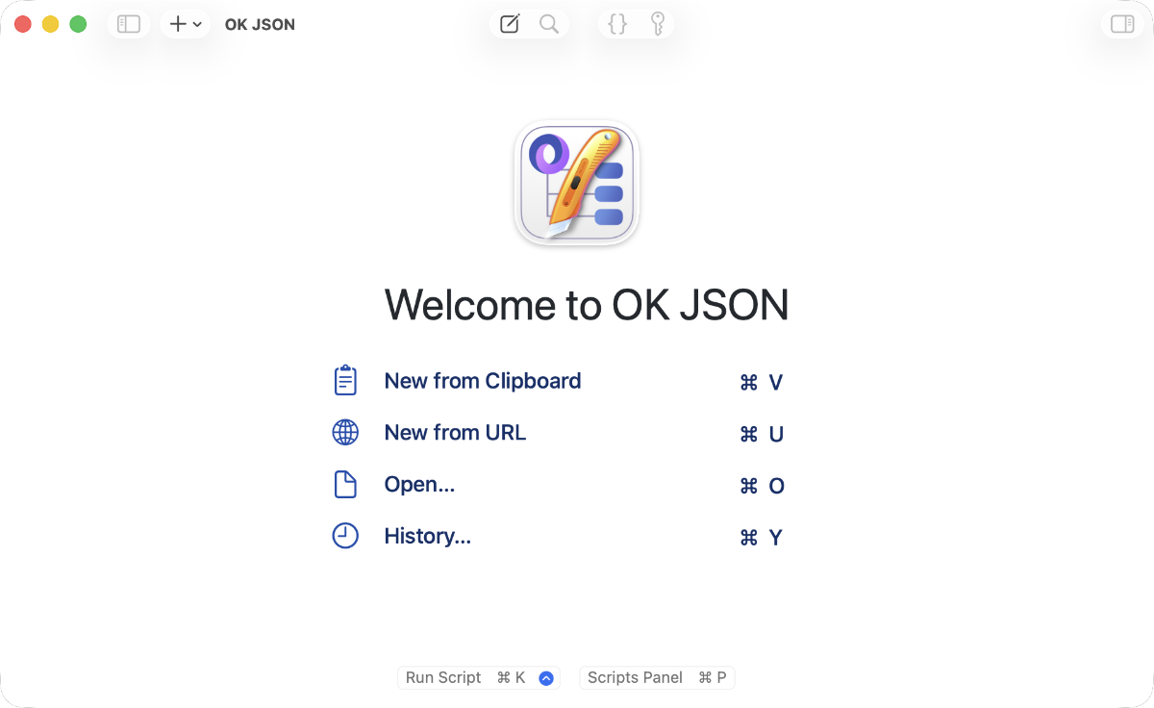
Task: Click the ⌘ Y shortcut label
Action: [x=761, y=539]
